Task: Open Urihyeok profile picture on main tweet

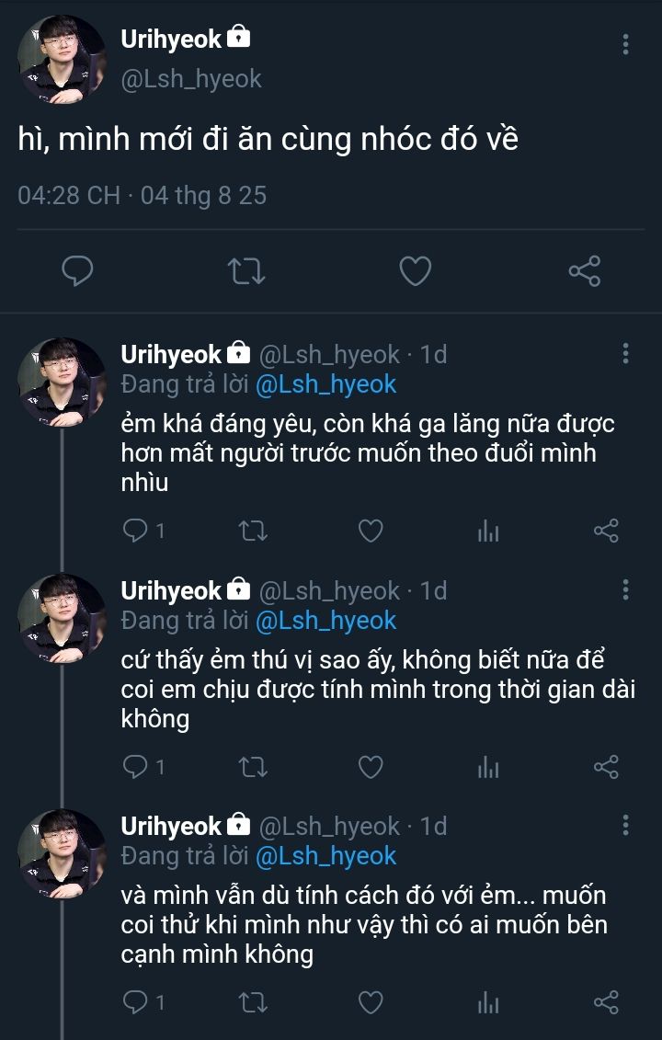Action: (x=62, y=59)
